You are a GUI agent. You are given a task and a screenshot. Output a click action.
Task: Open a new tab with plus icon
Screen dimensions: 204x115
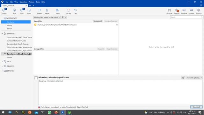click(30, 6)
